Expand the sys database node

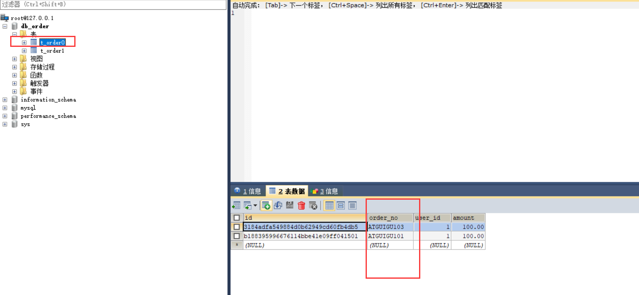click(x=5, y=124)
